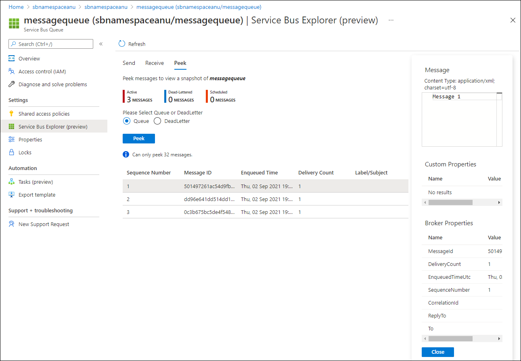Click the Service Bus Queue header icon
Image resolution: width=521 pixels, height=361 pixels.
point(14,23)
